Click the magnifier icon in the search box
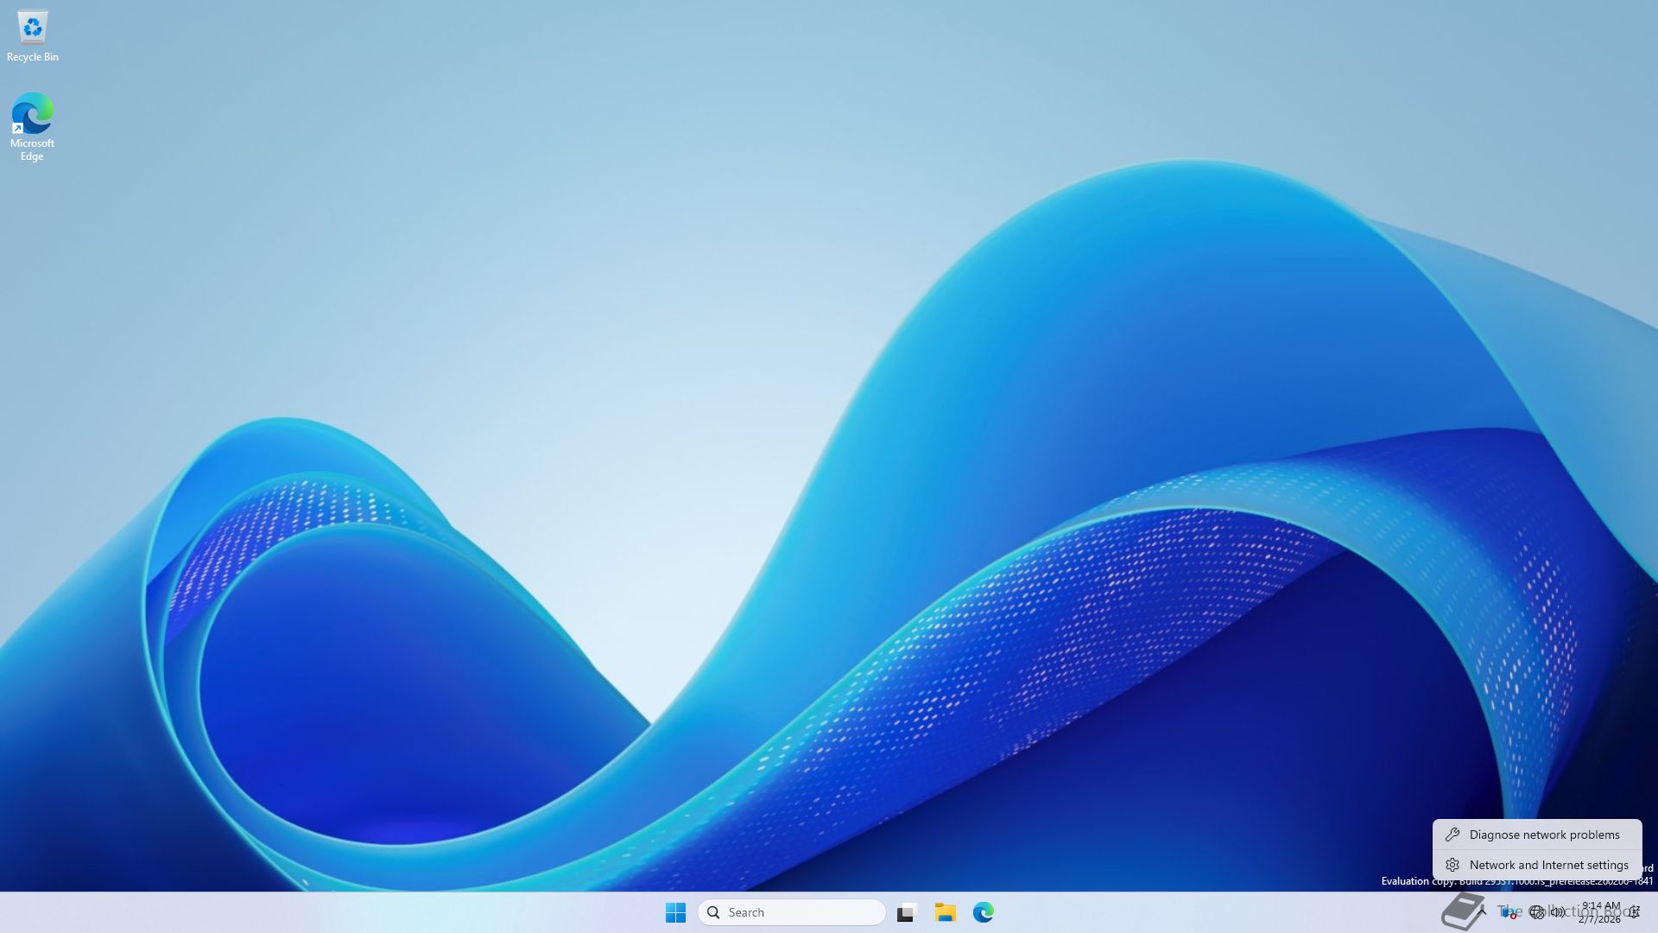 click(713, 912)
